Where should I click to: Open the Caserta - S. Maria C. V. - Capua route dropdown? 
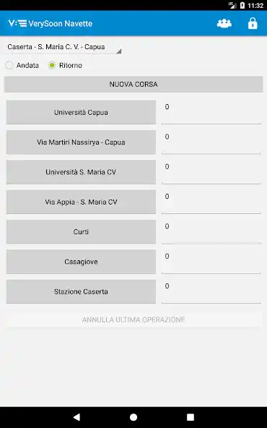pyautogui.click(x=62, y=47)
